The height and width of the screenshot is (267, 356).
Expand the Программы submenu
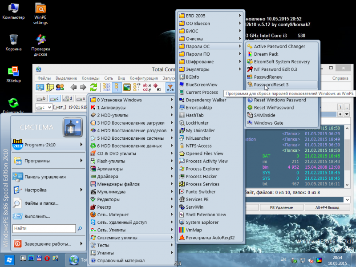(x=48, y=161)
